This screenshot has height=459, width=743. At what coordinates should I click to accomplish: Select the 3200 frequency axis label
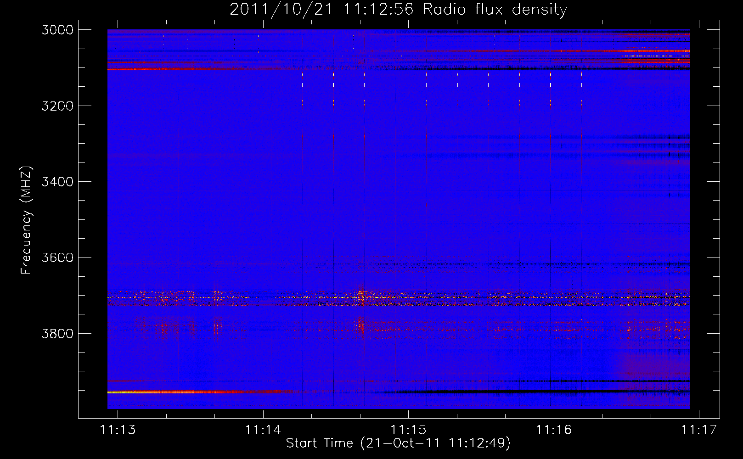click(57, 106)
